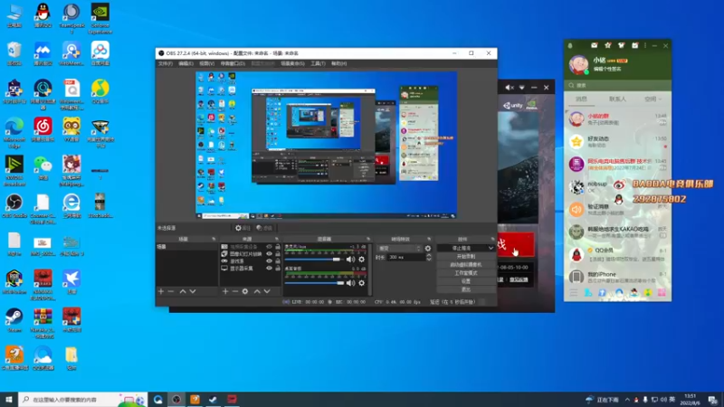724x407 pixels.
Task: Hide the 显示器采集 source with eye icon
Action: tap(269, 268)
